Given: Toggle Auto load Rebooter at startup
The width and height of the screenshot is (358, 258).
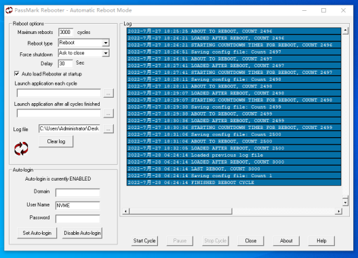Looking at the screenshot, I should point(17,73).
